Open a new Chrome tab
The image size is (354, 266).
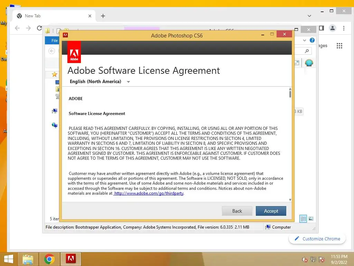point(103,16)
